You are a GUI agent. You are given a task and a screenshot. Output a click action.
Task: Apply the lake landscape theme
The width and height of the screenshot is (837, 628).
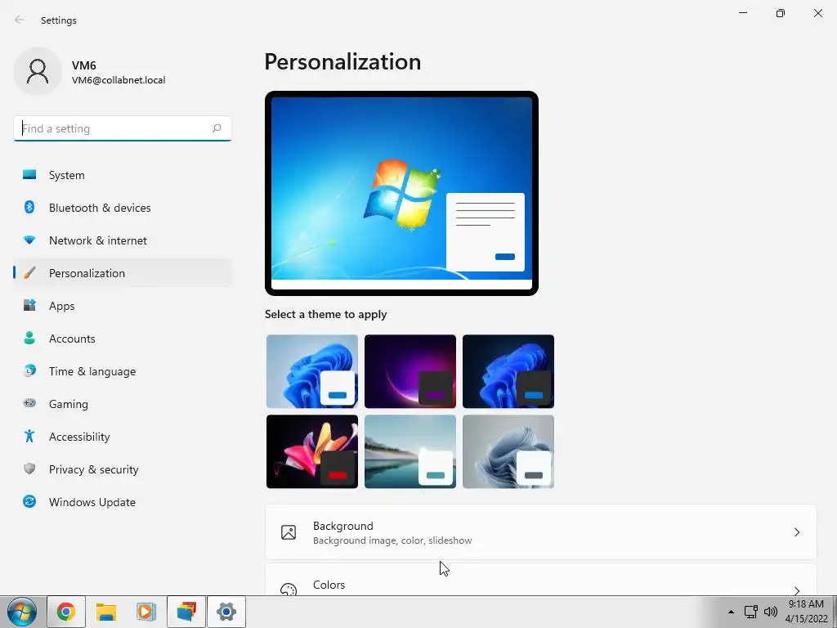click(x=410, y=451)
